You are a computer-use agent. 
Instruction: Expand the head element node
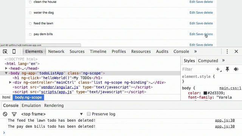[x=6, y=68]
